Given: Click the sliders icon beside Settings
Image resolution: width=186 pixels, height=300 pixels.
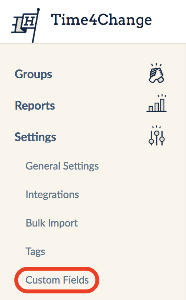Looking at the screenshot, I should (157, 136).
